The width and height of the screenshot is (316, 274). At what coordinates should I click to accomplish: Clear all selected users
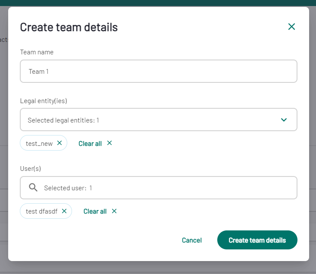[x=95, y=211]
